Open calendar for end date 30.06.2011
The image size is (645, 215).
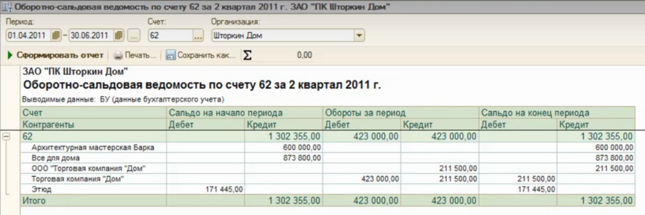coord(119,36)
